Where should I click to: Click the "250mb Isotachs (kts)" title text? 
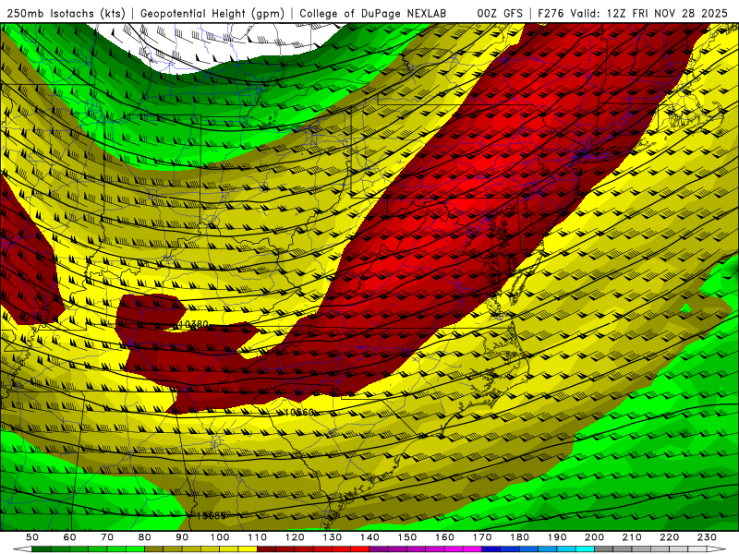[67, 14]
